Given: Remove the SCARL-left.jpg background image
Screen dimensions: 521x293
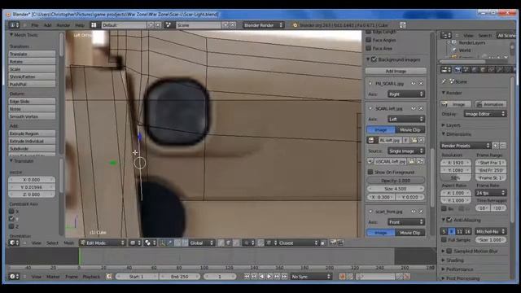Looking at the screenshot, I should [421, 108].
